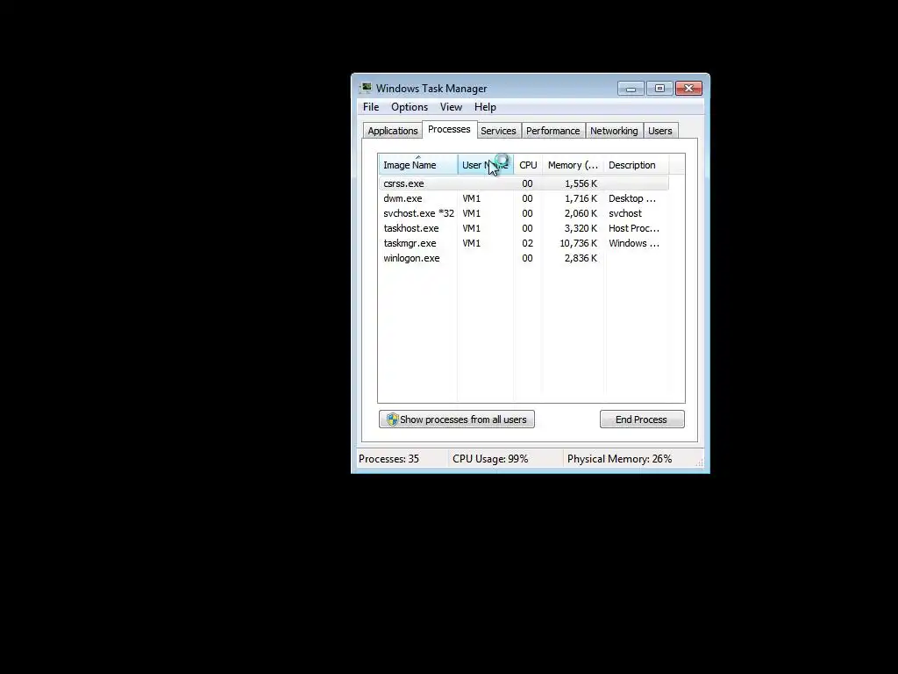
Task: Click the 1,556 K memory value
Action: pyautogui.click(x=581, y=183)
